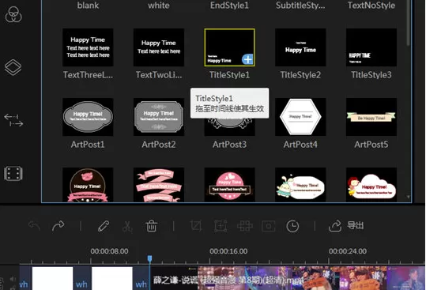426x290 pixels.
Task: Select the ArtPost2 gray frame thumbnail
Action: coord(159,117)
